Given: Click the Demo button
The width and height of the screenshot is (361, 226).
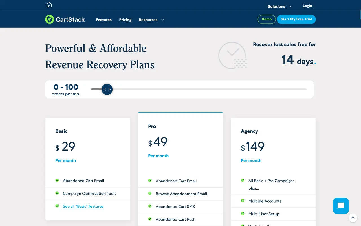Looking at the screenshot, I should (x=267, y=19).
